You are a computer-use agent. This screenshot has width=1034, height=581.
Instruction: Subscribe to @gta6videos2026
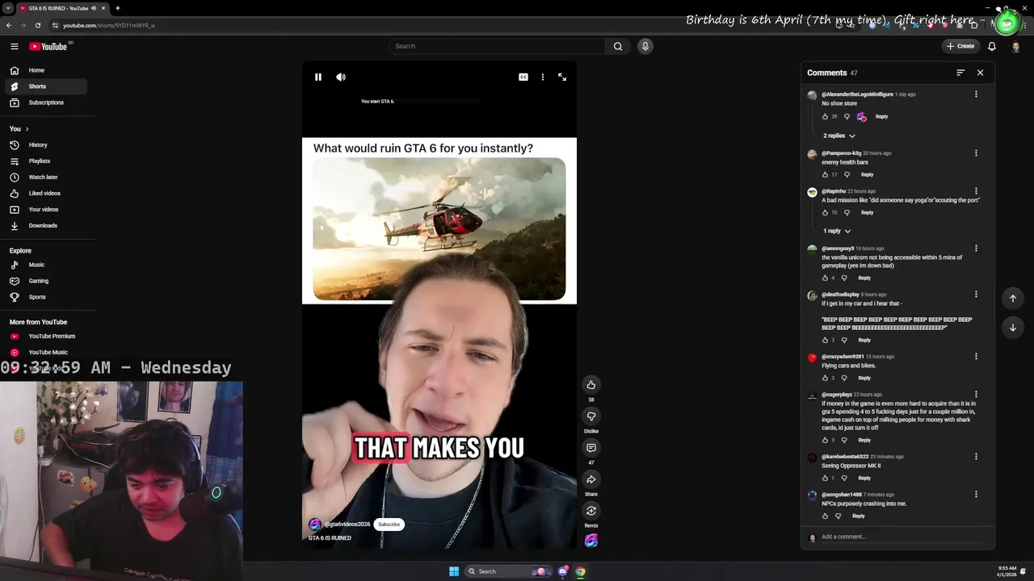point(389,525)
